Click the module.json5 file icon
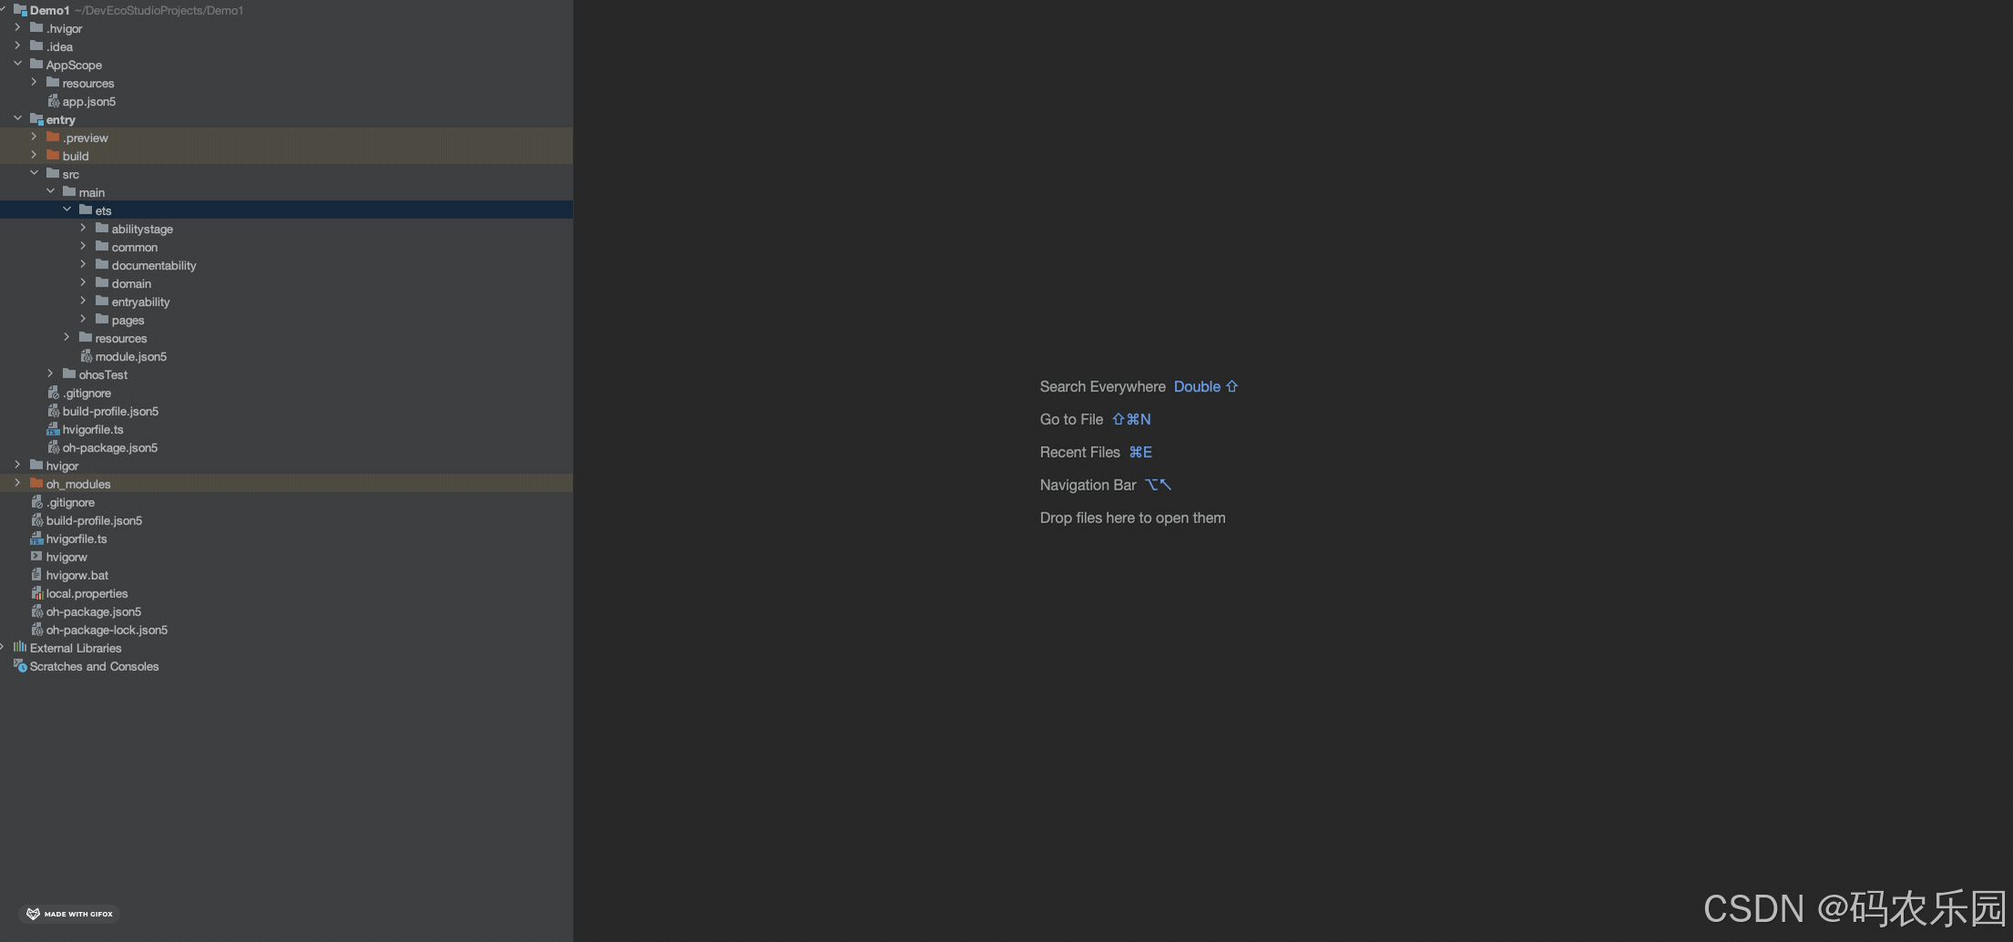This screenshot has height=942, width=2013. point(86,356)
